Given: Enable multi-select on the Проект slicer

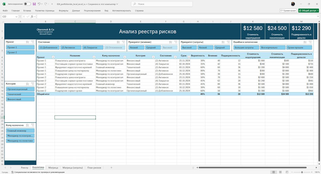Looking at the screenshot, I should (27, 42).
